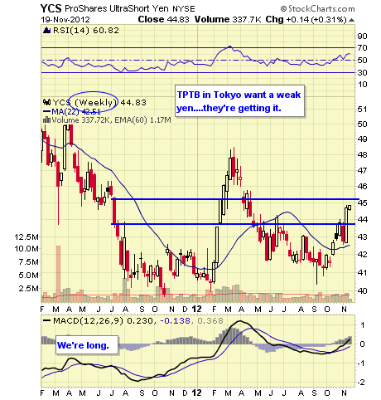This screenshot has height=400, width=381.
Task: Click the 40 price axis label
Action: pyautogui.click(x=362, y=290)
